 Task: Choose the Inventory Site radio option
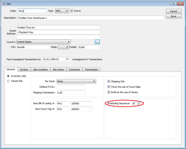pyautogui.click(x=8, y=76)
